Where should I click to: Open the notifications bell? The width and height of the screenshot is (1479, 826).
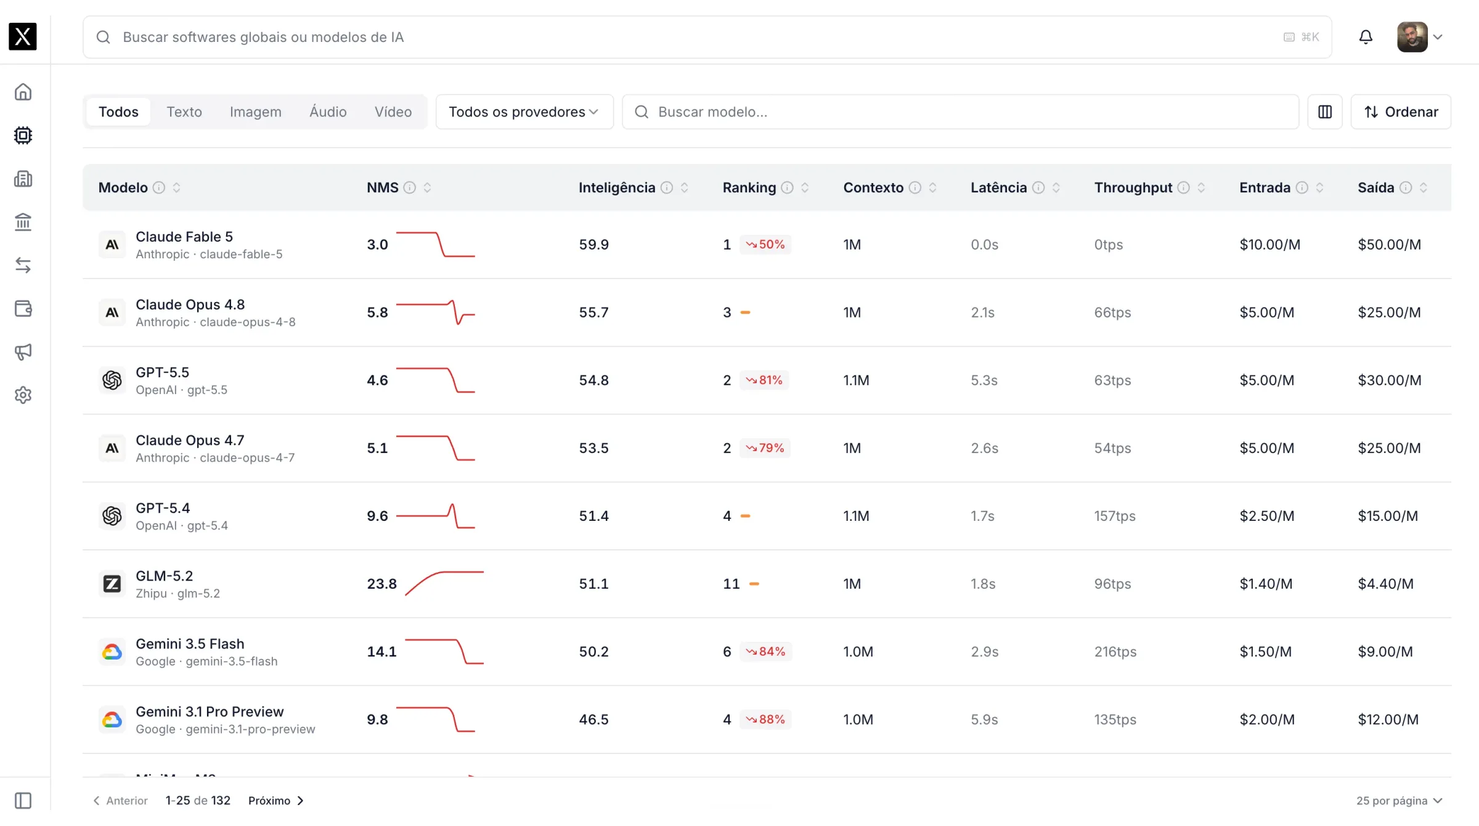[1366, 37]
